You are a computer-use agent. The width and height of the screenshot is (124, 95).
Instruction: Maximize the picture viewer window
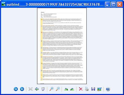(x=114, y=4)
